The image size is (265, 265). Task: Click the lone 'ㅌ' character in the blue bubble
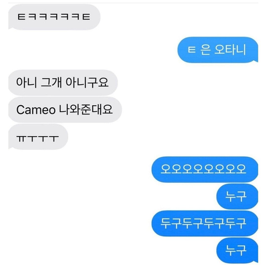192,50
